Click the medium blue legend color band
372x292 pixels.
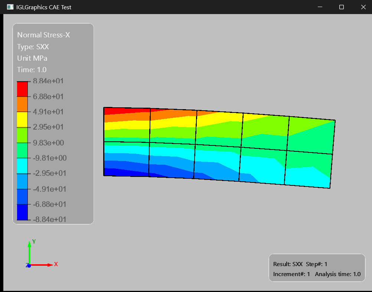point(22,197)
